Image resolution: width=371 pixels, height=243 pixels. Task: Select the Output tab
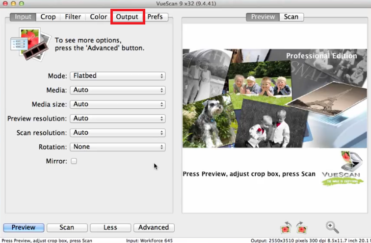(127, 17)
